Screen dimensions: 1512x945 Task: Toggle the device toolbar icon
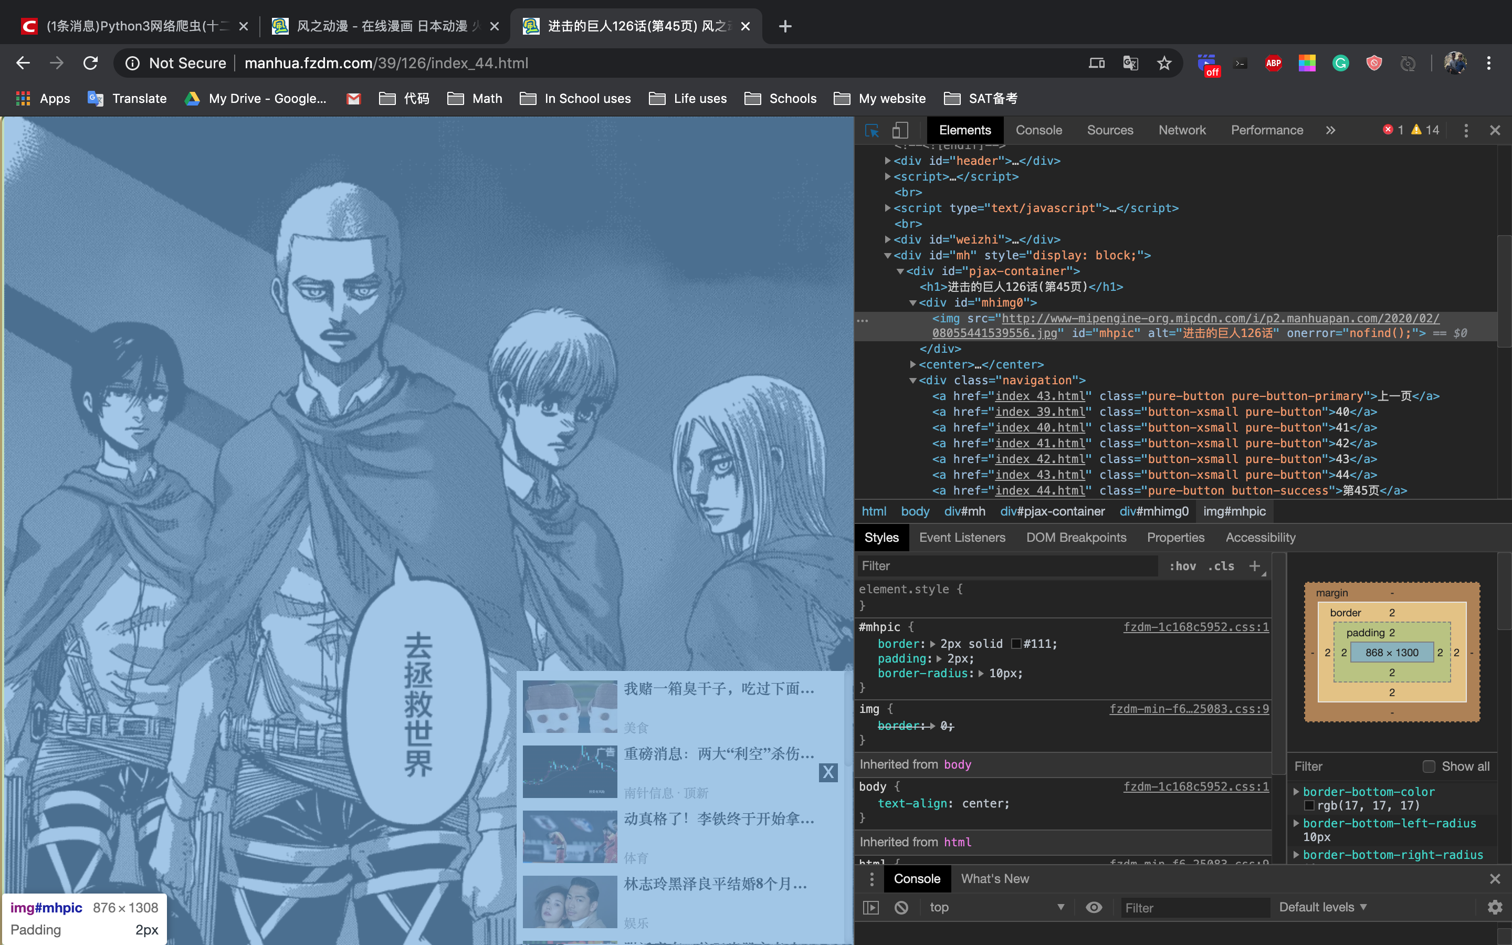[900, 130]
